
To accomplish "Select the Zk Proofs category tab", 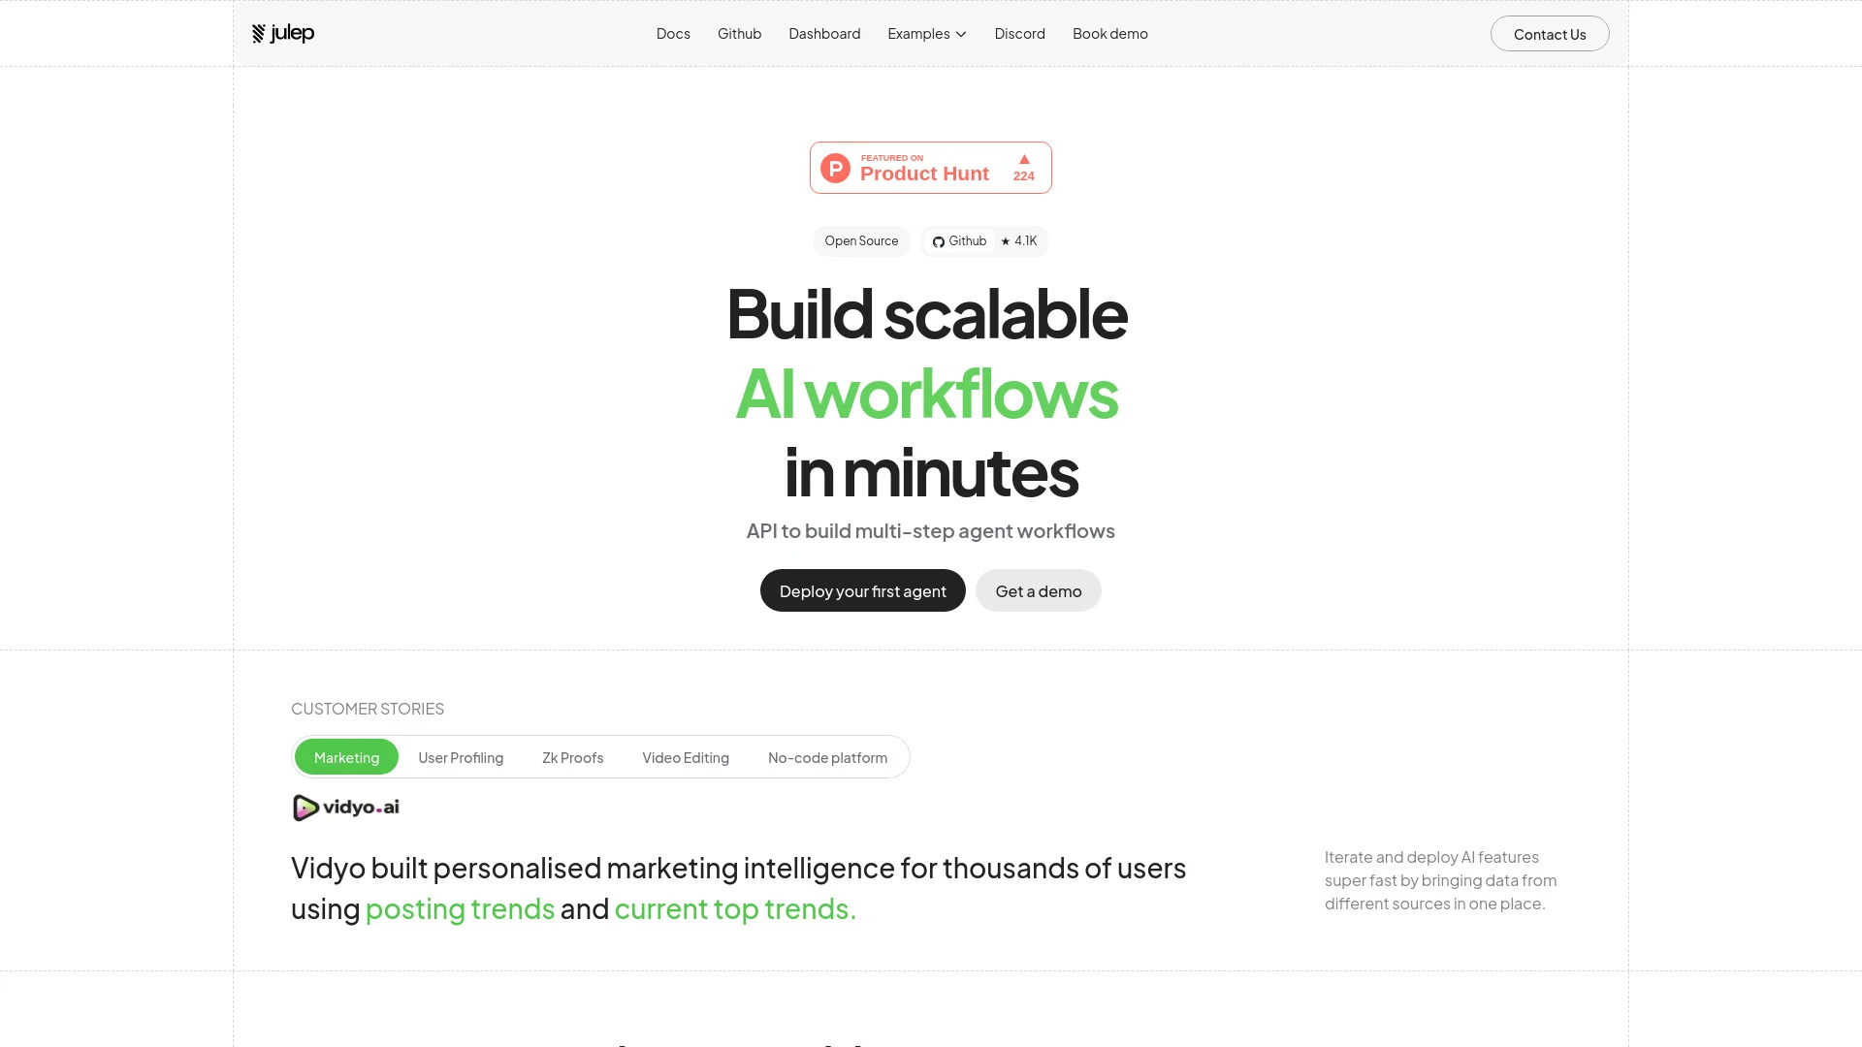I will point(573,757).
